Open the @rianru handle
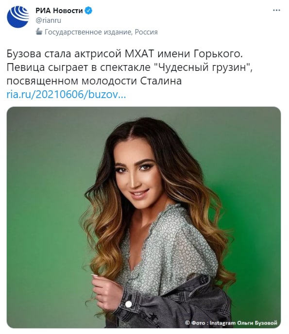The image size is (289, 334). point(49,20)
